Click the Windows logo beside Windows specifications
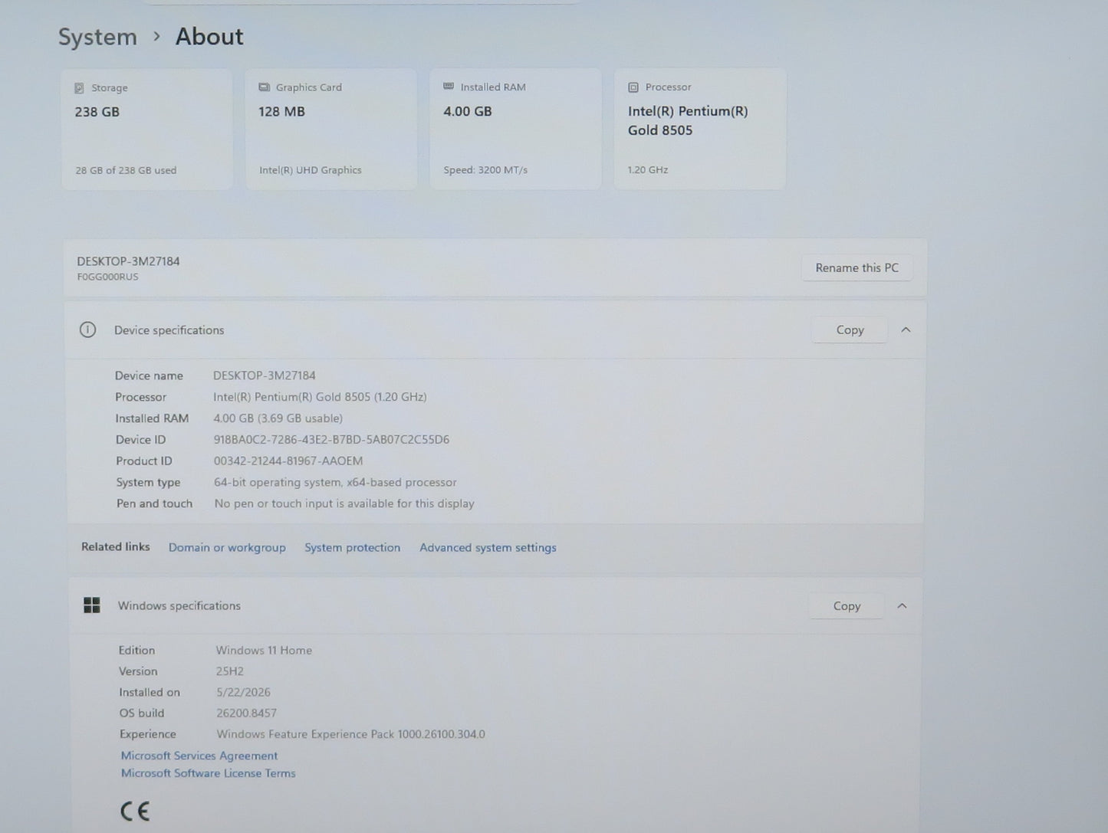The image size is (1108, 833). click(x=92, y=605)
